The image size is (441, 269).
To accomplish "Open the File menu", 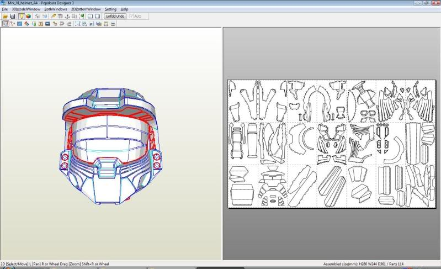I will [x=5, y=9].
